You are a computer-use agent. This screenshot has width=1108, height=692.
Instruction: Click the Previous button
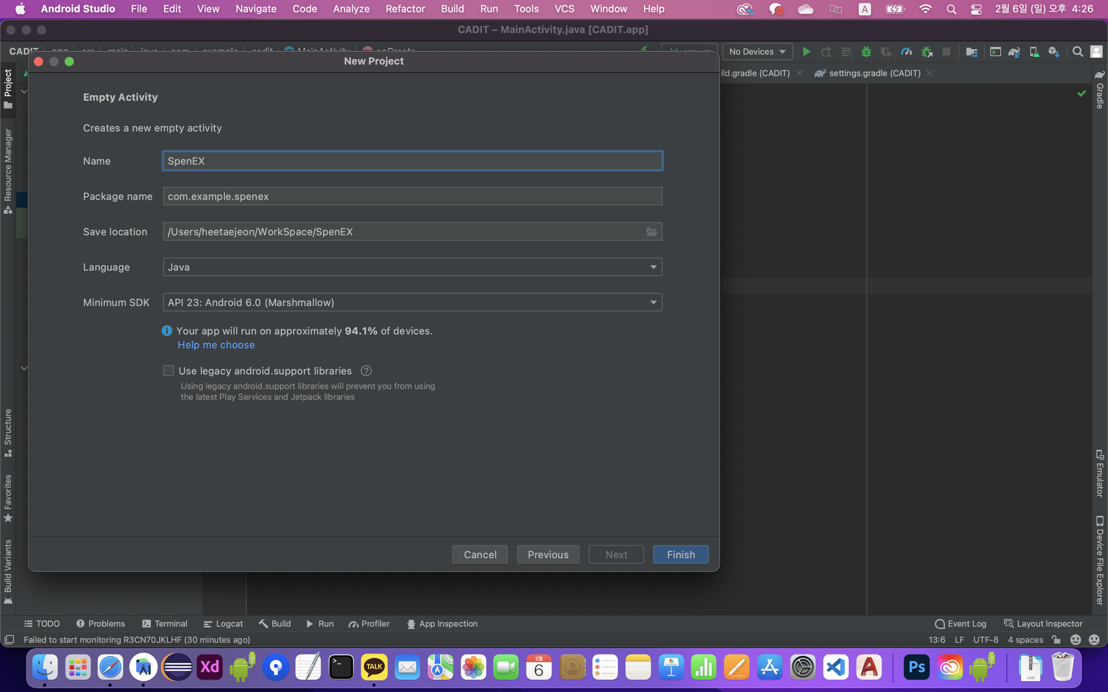(547, 555)
